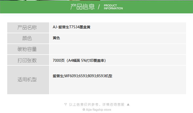Click the slash divider in green banner
The height and width of the screenshot is (113, 193).
99,7
